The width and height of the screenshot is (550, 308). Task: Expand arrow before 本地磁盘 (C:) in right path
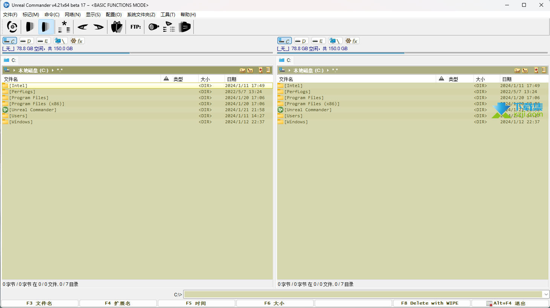(290, 70)
